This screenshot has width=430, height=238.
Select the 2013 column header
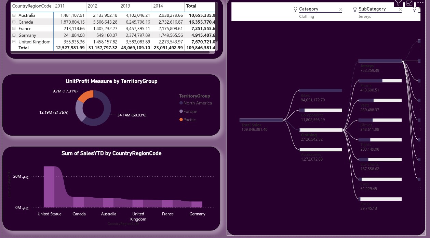[125, 6]
